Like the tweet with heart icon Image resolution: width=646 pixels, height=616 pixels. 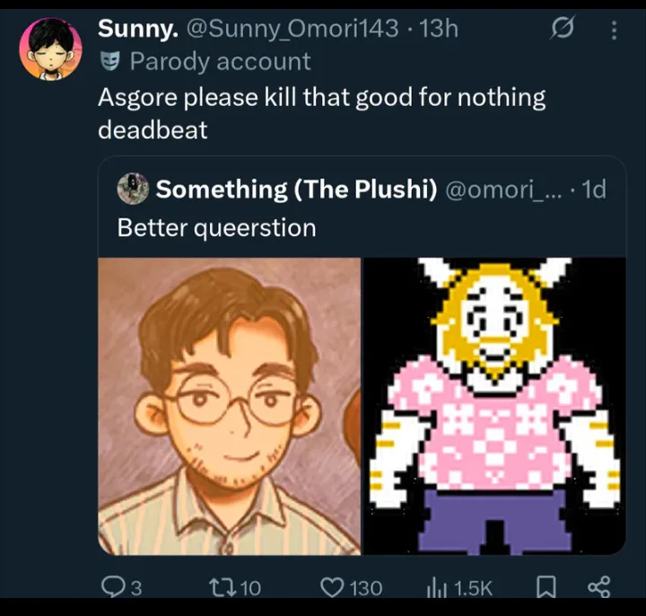tap(333, 587)
